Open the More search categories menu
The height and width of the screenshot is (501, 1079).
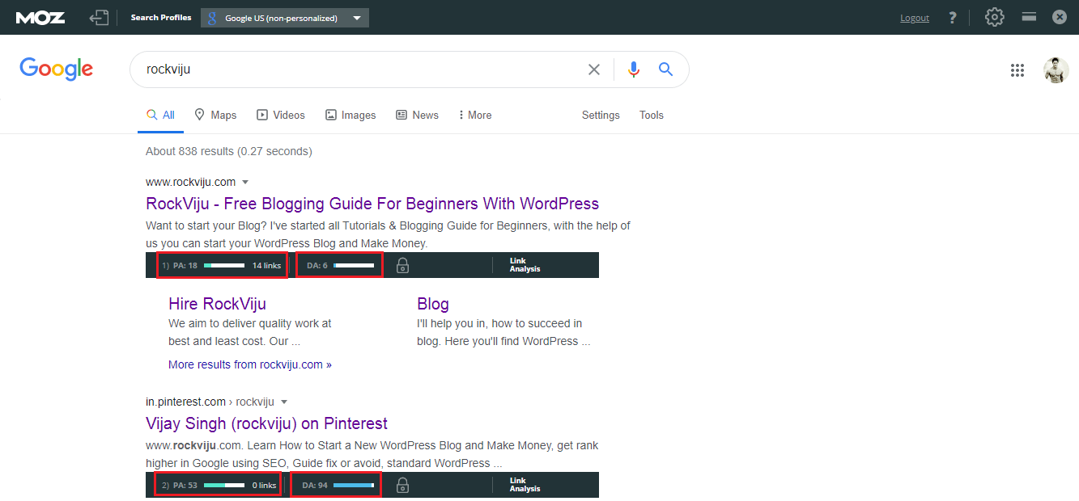tap(475, 116)
